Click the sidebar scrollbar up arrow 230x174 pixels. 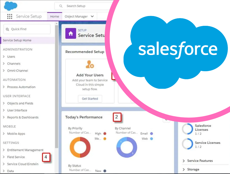point(57,23)
